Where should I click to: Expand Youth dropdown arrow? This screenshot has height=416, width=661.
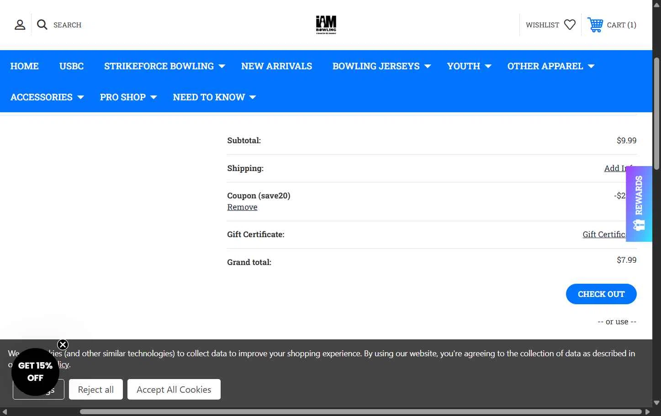click(x=488, y=67)
